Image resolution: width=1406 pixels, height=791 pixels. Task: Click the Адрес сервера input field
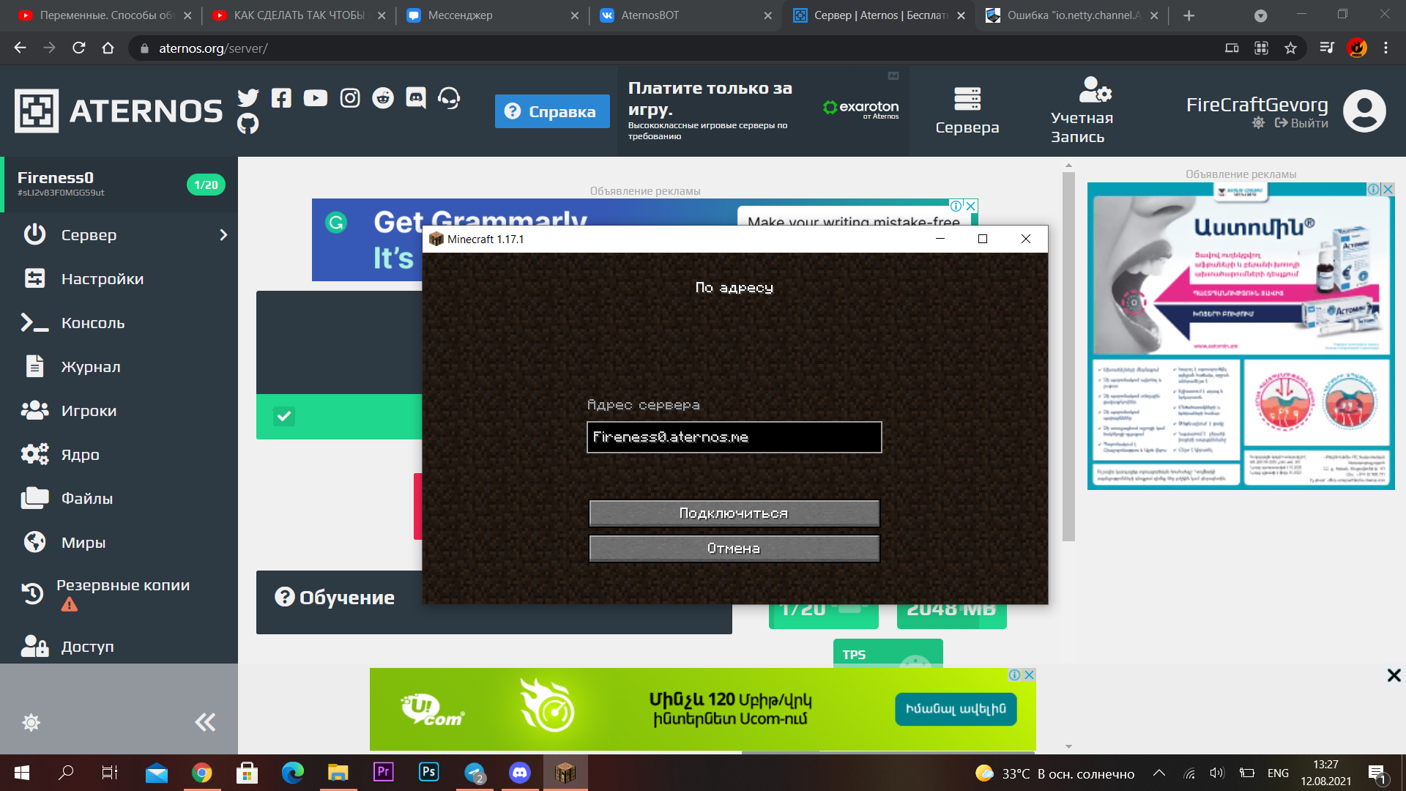734,437
